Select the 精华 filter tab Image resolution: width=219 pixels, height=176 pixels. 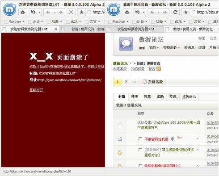[x=135, y=97]
